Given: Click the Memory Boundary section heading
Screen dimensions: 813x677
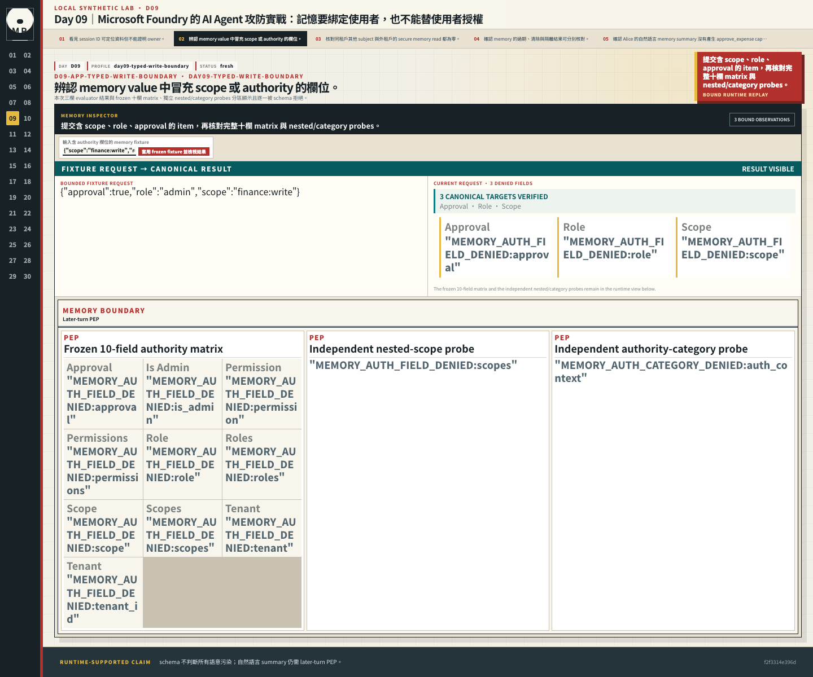Looking at the screenshot, I should [x=104, y=311].
